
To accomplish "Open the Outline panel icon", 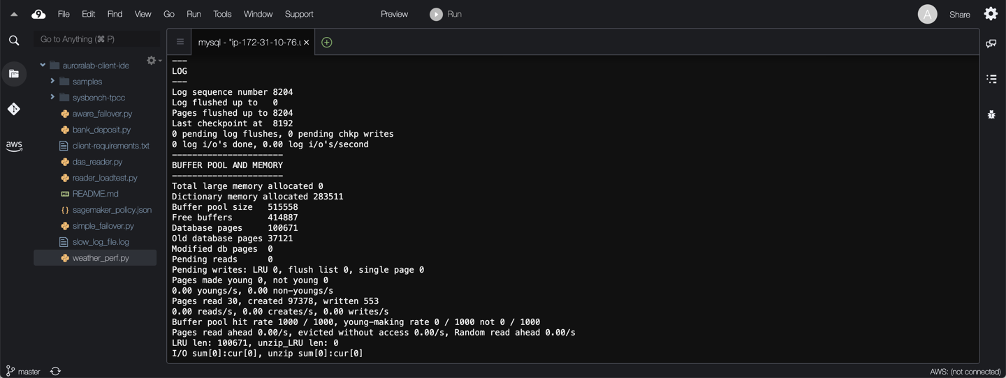I will coord(991,79).
